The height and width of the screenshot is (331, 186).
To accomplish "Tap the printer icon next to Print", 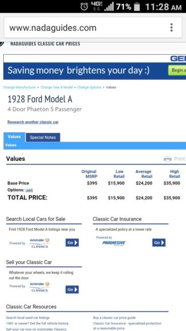I will coord(167,159).
